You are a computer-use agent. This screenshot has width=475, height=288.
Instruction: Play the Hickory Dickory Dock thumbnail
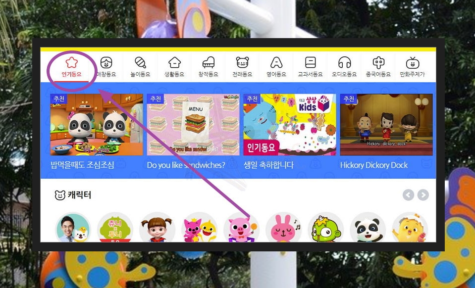(386, 125)
